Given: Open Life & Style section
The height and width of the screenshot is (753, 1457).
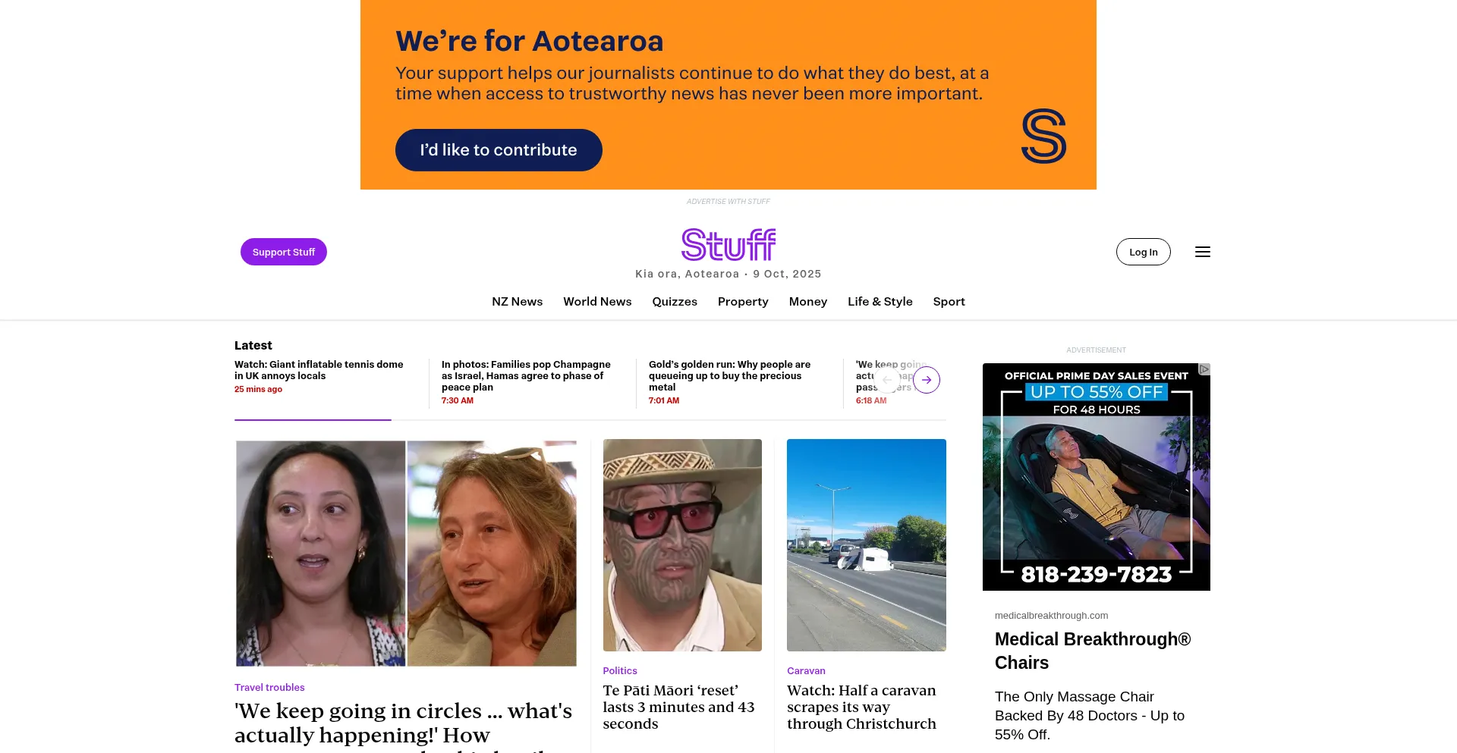Looking at the screenshot, I should click(x=880, y=302).
